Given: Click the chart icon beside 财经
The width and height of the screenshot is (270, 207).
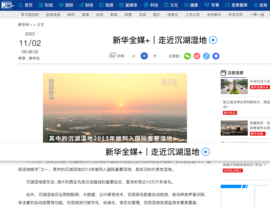Looking at the screenshot, I should click(x=81, y=5).
